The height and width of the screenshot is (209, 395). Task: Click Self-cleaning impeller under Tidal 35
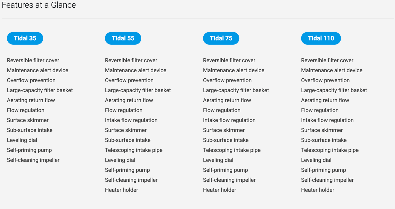(x=33, y=160)
